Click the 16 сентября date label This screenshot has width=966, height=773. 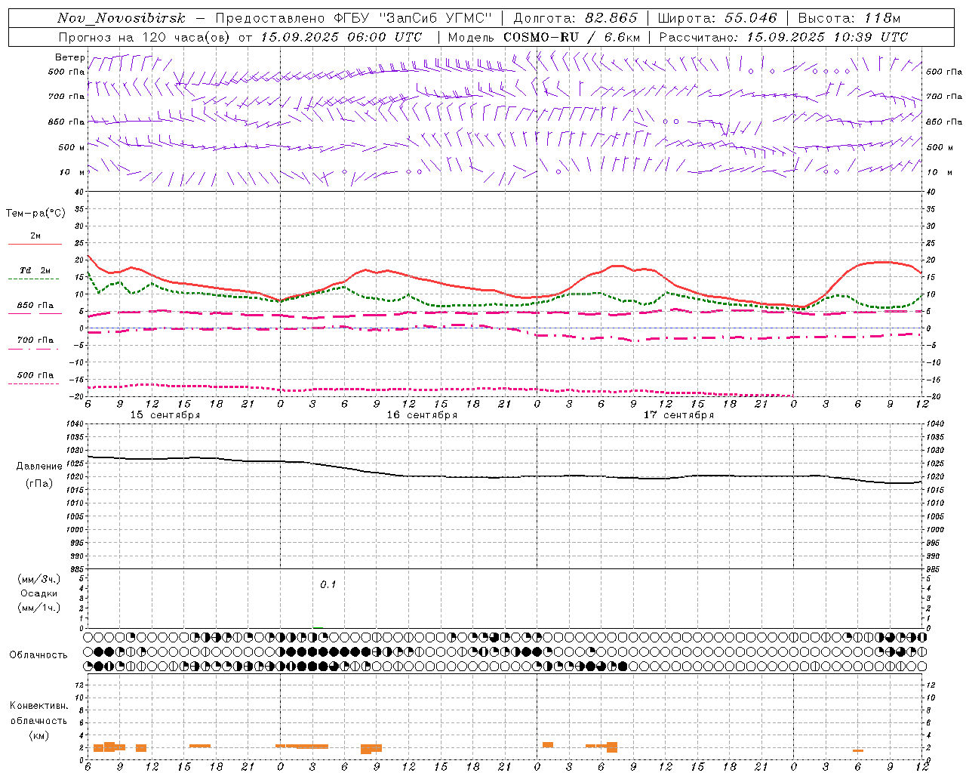click(x=422, y=415)
